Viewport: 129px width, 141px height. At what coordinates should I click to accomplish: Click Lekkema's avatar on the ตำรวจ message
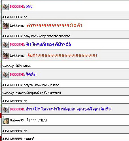point(6,26)
